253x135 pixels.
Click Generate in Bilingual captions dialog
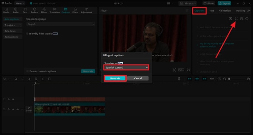[115, 78]
